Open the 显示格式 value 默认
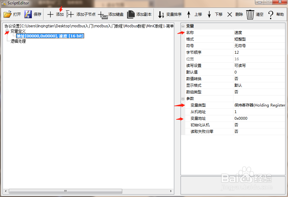 (x=259, y=85)
